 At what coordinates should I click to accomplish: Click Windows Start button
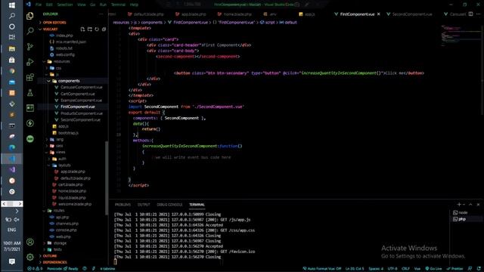coord(12,5)
